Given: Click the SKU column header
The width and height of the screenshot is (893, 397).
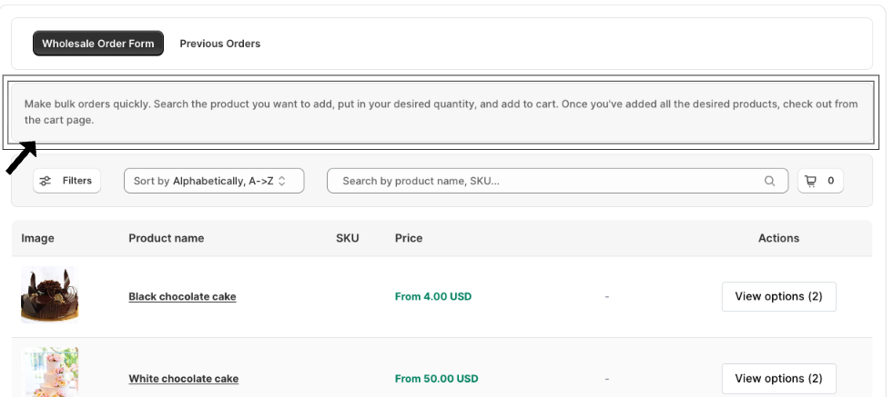Looking at the screenshot, I should (x=348, y=238).
